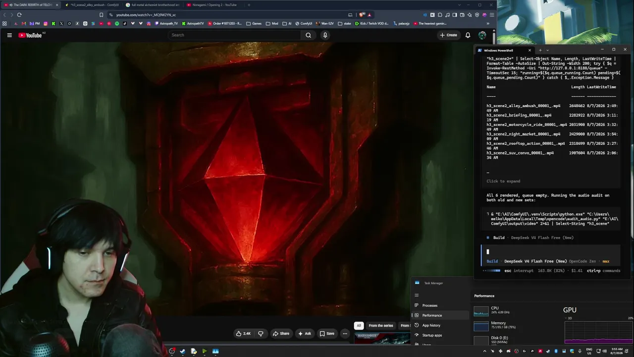Open the YouTube guide hamburger menu
The width and height of the screenshot is (634, 357).
tap(9, 35)
